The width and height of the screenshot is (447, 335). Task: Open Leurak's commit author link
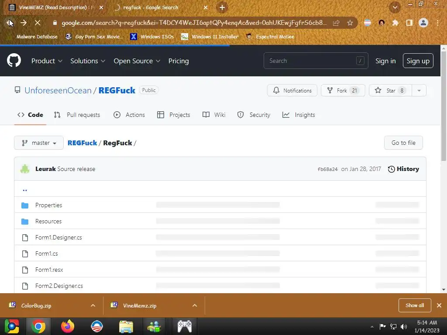click(x=45, y=169)
